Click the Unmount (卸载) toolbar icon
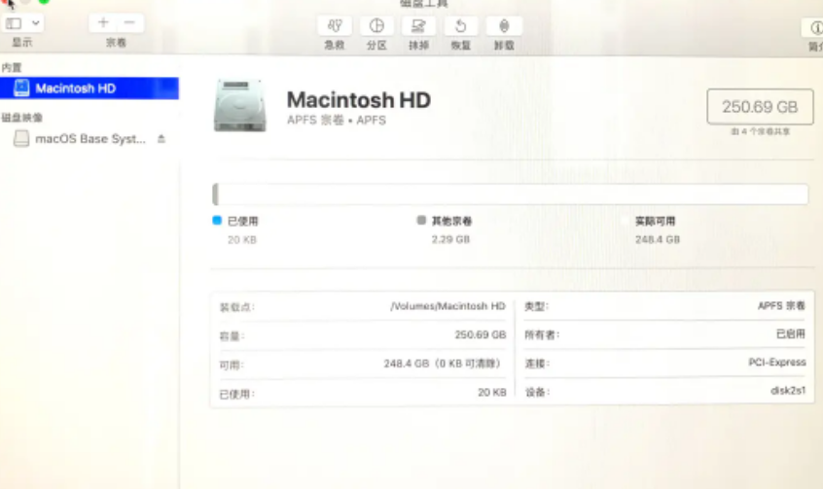 tap(504, 26)
